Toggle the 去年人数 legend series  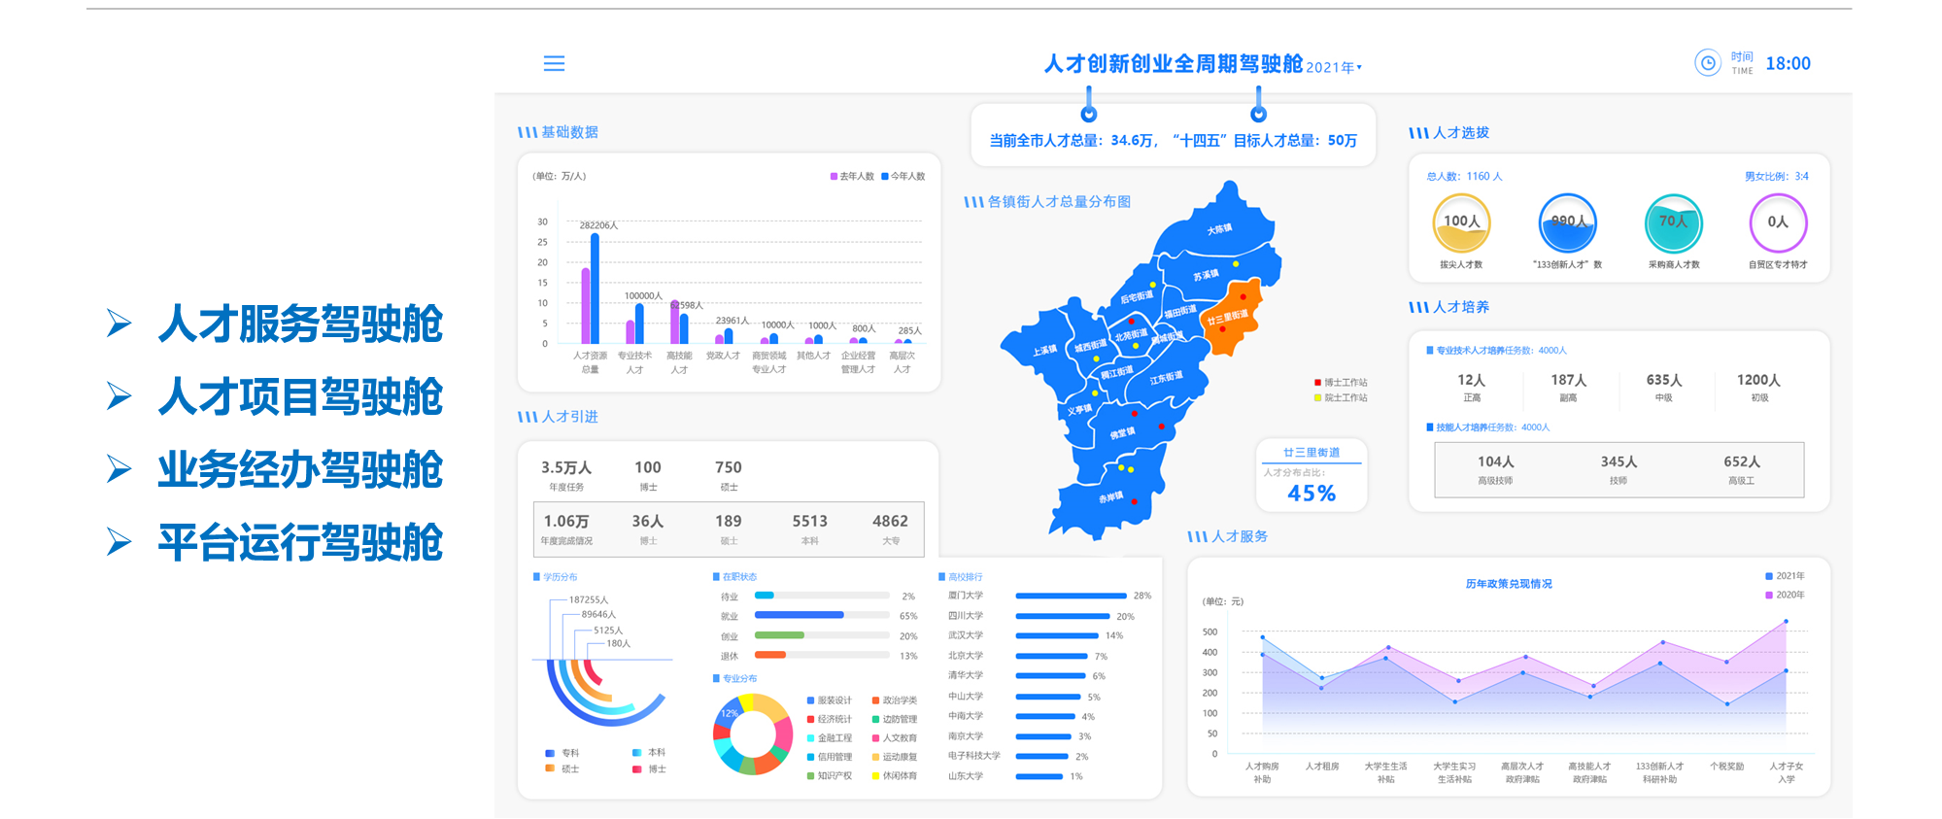[x=852, y=176]
